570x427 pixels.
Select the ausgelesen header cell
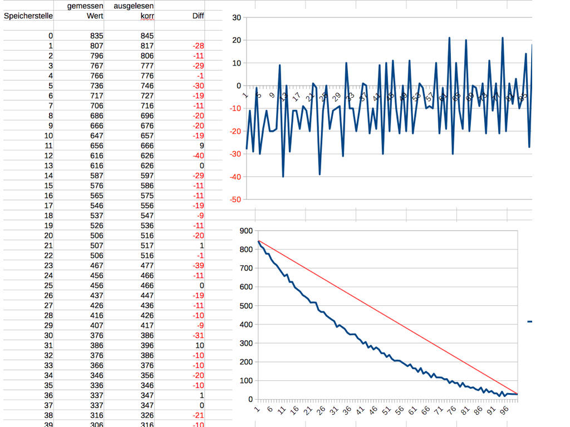coord(134,6)
